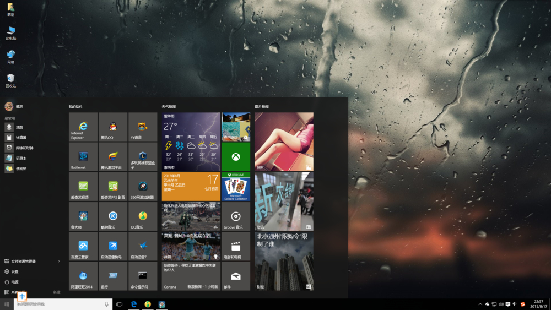
Task: Open the Action Center notification icon
Action: coord(508,304)
